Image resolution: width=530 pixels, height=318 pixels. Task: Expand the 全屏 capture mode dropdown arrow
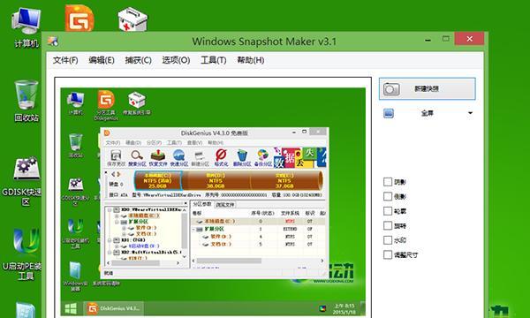point(470,113)
